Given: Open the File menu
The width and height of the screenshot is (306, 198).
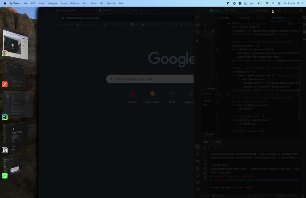Looking at the screenshot, I should tap(26, 3).
